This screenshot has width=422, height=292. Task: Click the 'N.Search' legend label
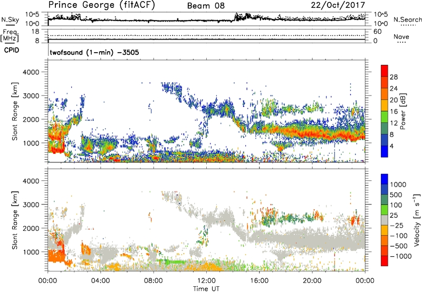pos(408,20)
